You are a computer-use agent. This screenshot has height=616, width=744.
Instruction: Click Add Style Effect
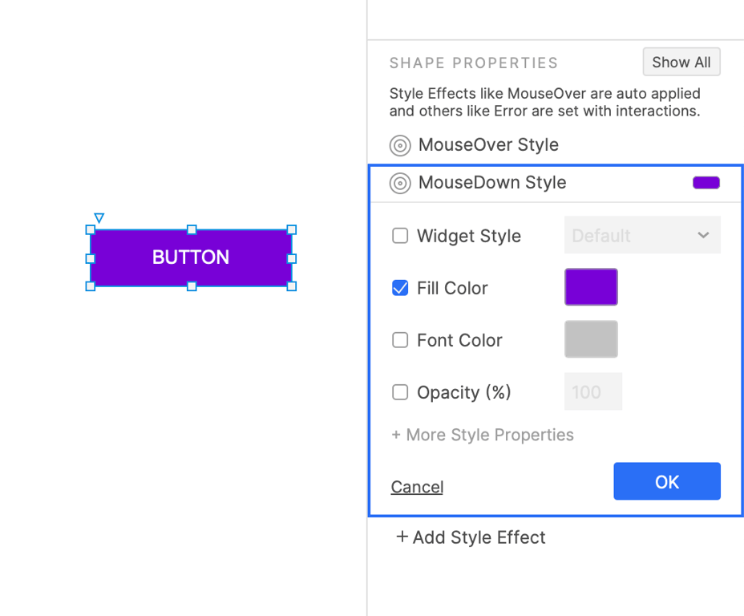[x=471, y=537]
